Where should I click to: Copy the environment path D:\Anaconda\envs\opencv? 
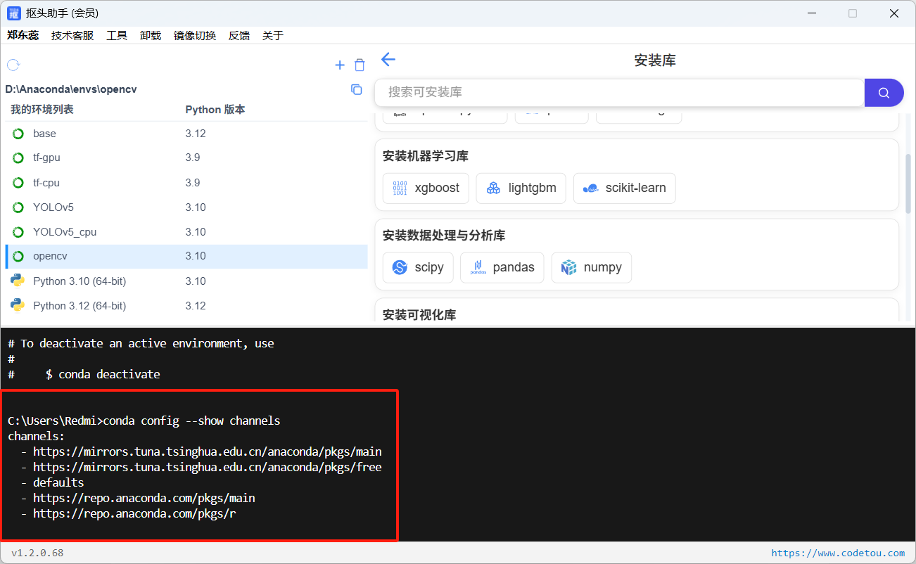pos(357,89)
